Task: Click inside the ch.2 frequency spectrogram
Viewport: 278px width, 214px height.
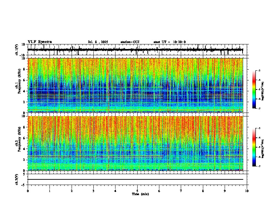Action: coord(135,143)
